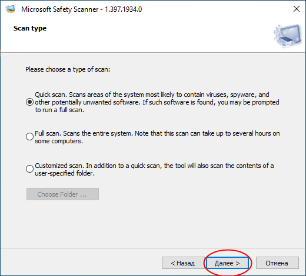
Task: Close the Microsoft Safety Scanner window
Action: click(297, 9)
